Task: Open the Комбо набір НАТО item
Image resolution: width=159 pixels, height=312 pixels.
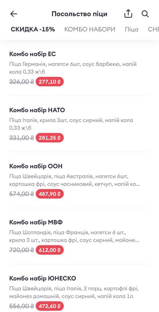Action: (79, 124)
